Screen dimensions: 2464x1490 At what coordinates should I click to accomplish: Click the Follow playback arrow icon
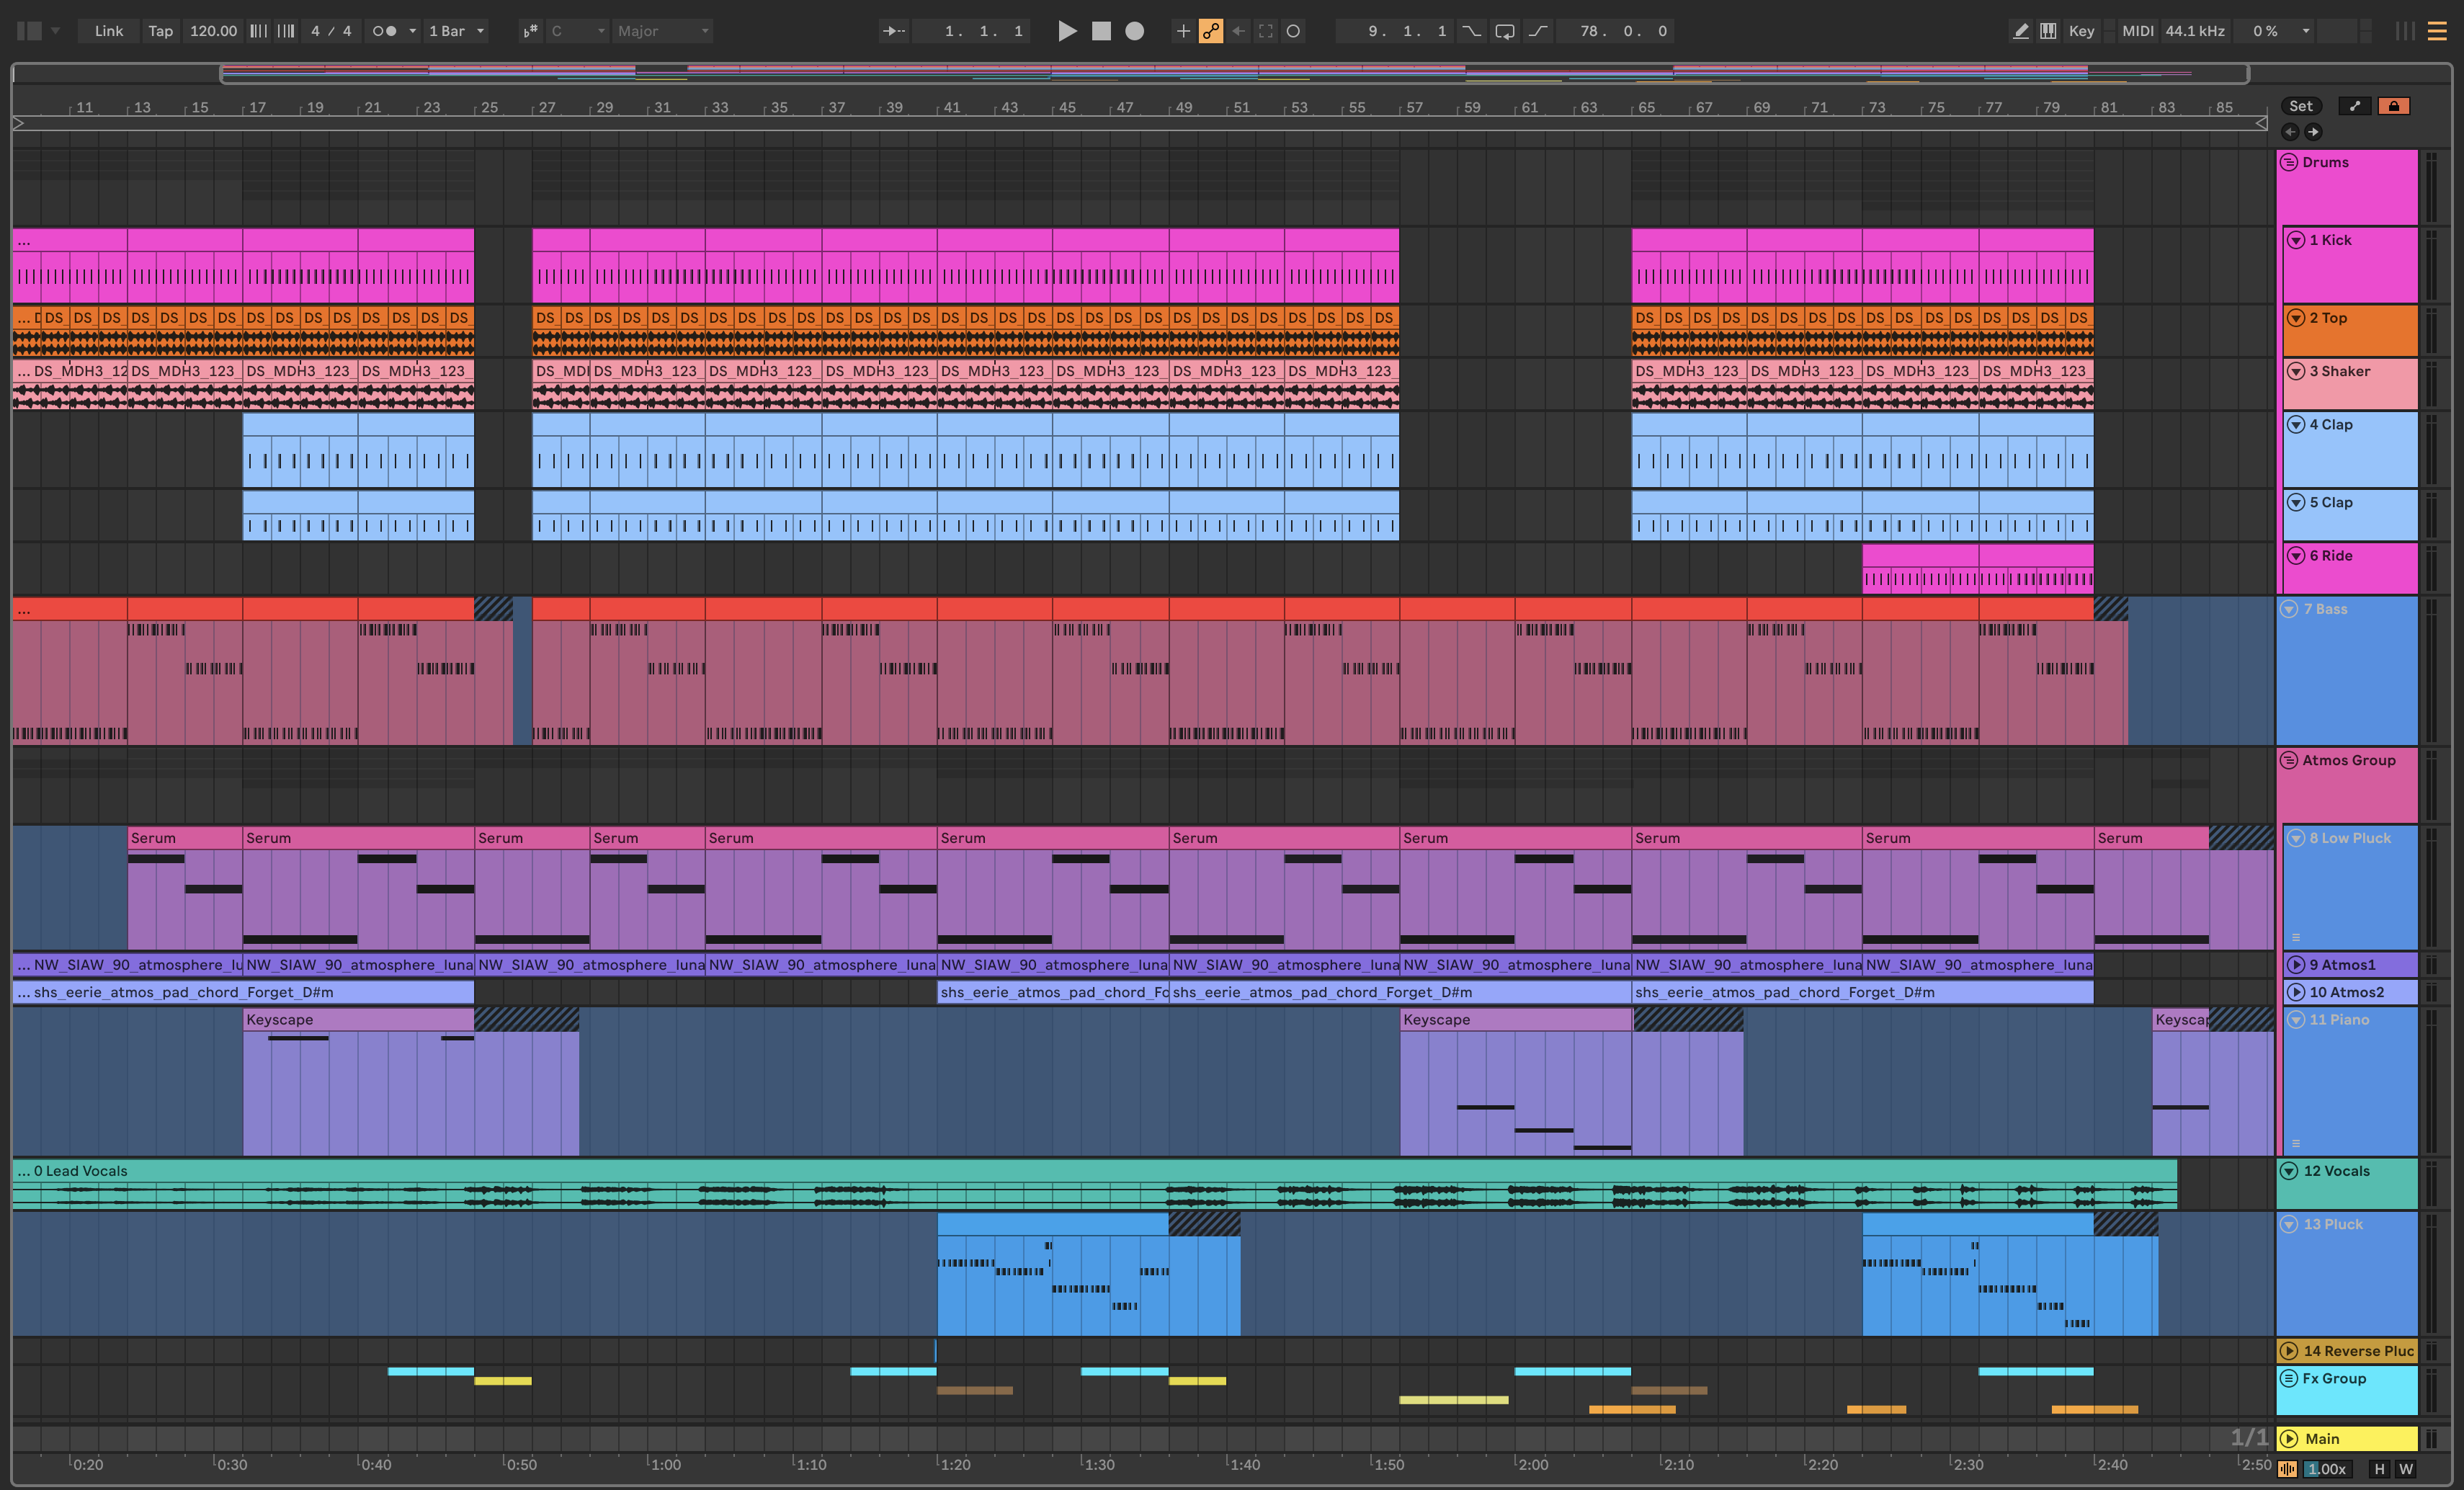[892, 31]
